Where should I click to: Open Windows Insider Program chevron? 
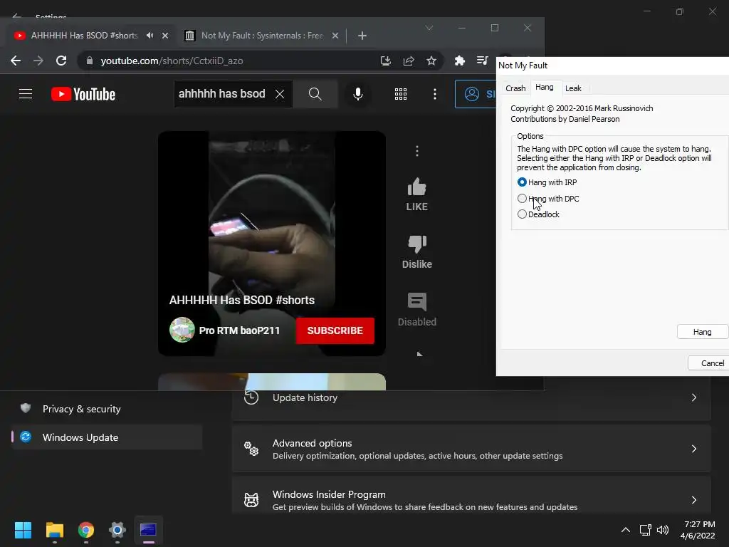[693, 500]
